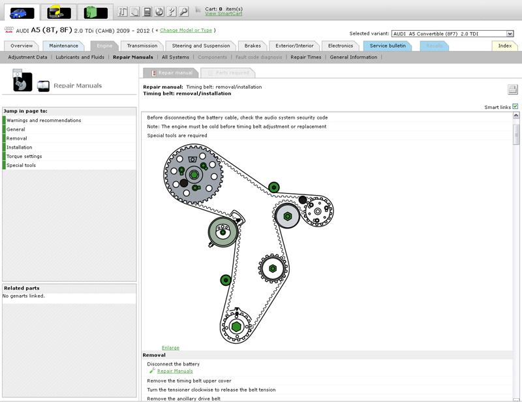Select the Engine tab

[104, 46]
